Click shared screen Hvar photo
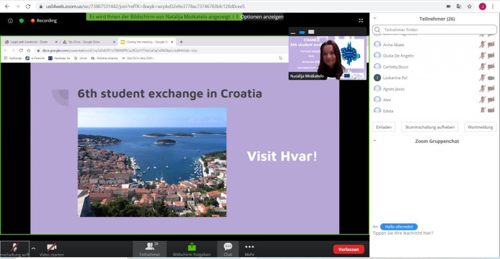The image size is (500, 259). 152,162
